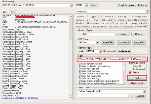Toggle the Automatic checkbox

pos(105,51)
